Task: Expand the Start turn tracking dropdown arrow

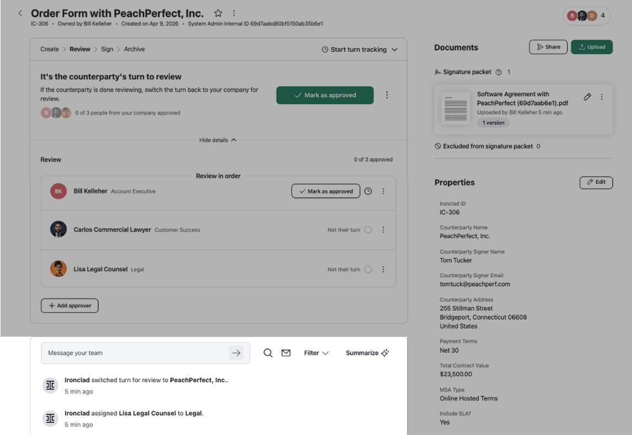Action: 395,49
